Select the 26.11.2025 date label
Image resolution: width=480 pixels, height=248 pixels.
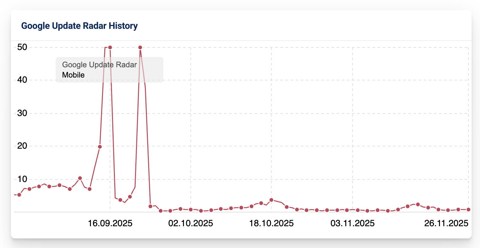pyautogui.click(x=446, y=223)
